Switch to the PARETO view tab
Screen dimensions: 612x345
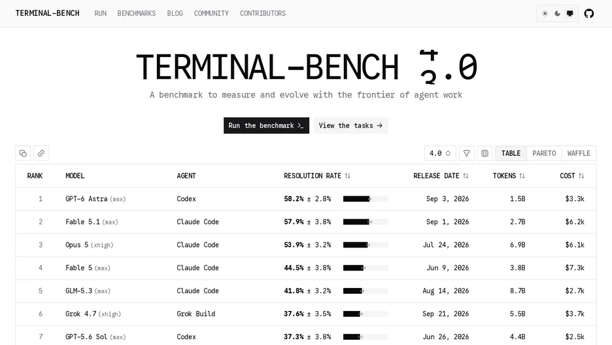[544, 153]
